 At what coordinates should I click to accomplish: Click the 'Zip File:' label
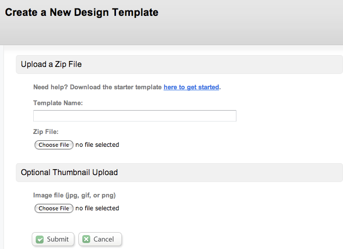point(46,131)
